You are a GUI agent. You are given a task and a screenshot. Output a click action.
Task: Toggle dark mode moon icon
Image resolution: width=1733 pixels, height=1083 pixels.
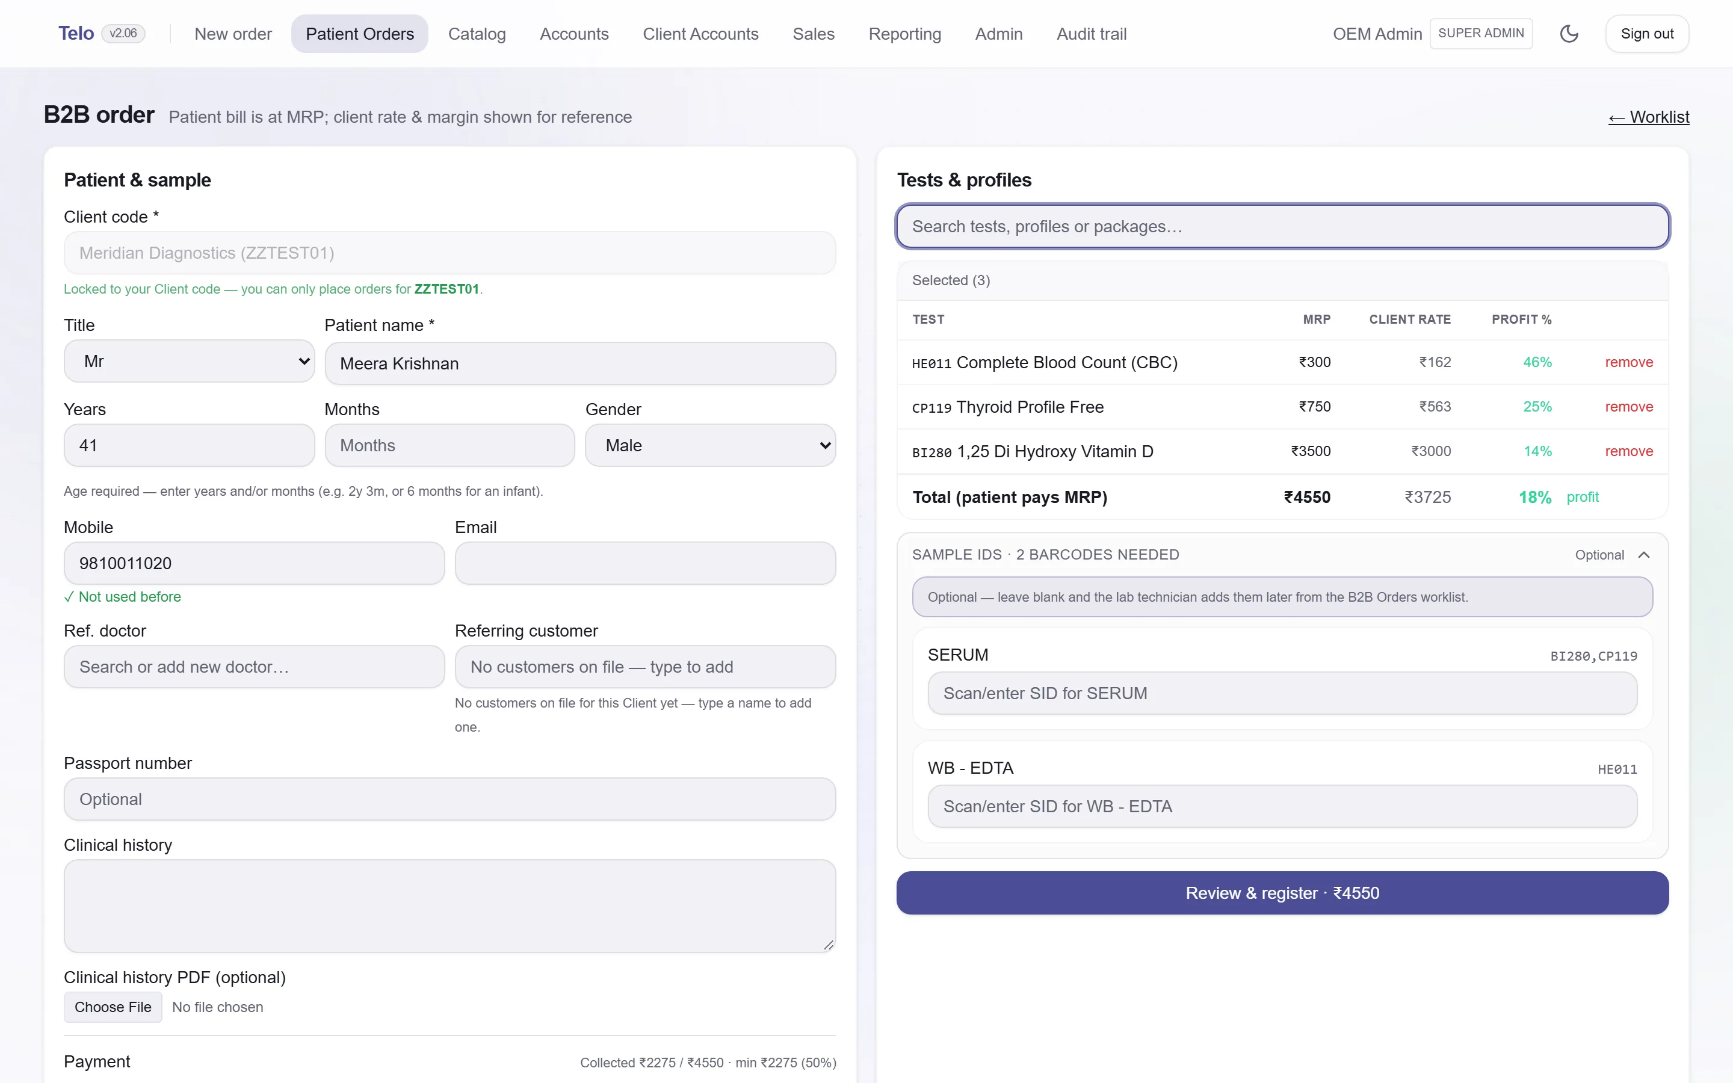pos(1568,34)
